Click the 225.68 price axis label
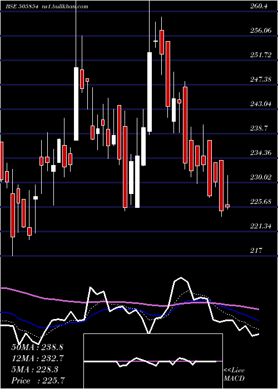Viewport: 278px width, 389px height. pyautogui.click(x=261, y=202)
